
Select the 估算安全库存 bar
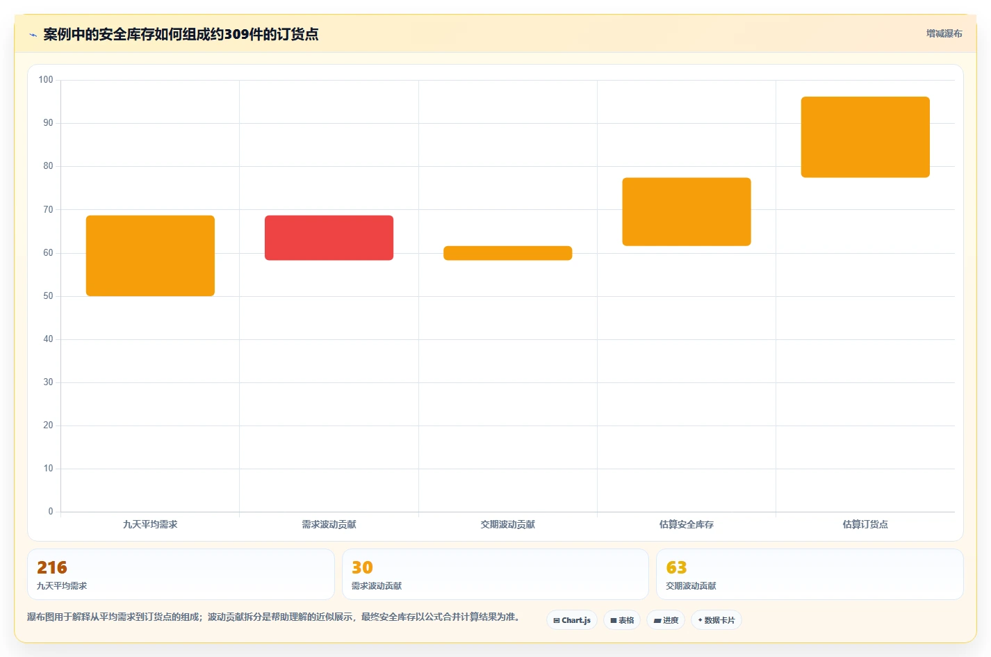pos(687,211)
